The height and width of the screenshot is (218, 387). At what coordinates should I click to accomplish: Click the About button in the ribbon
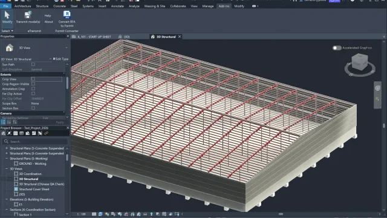(x=48, y=22)
